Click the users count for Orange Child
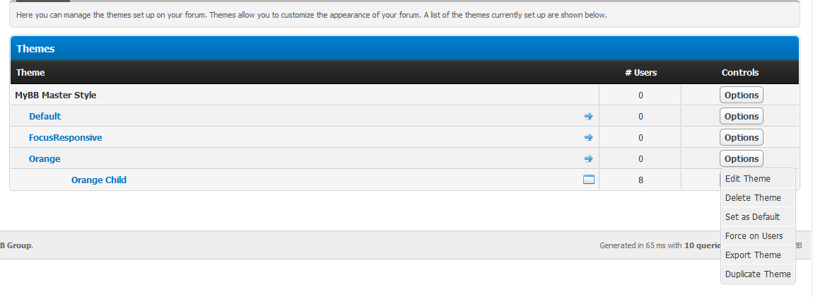 tap(641, 180)
